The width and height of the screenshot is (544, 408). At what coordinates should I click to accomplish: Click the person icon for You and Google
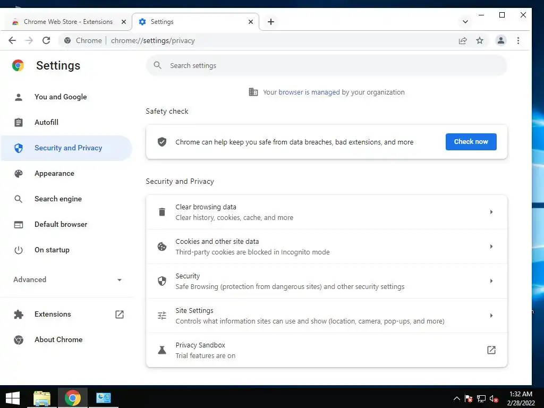[19, 97]
